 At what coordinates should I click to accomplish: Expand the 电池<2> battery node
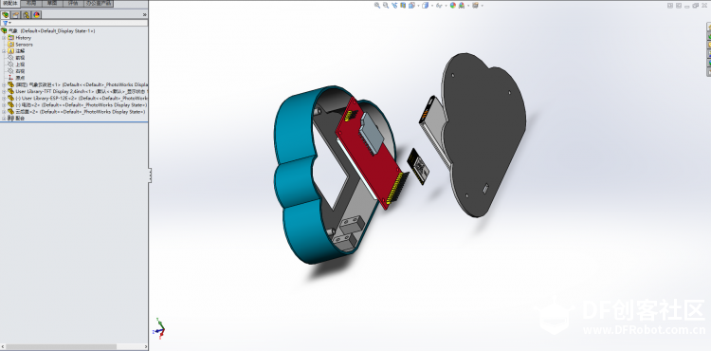click(4, 104)
